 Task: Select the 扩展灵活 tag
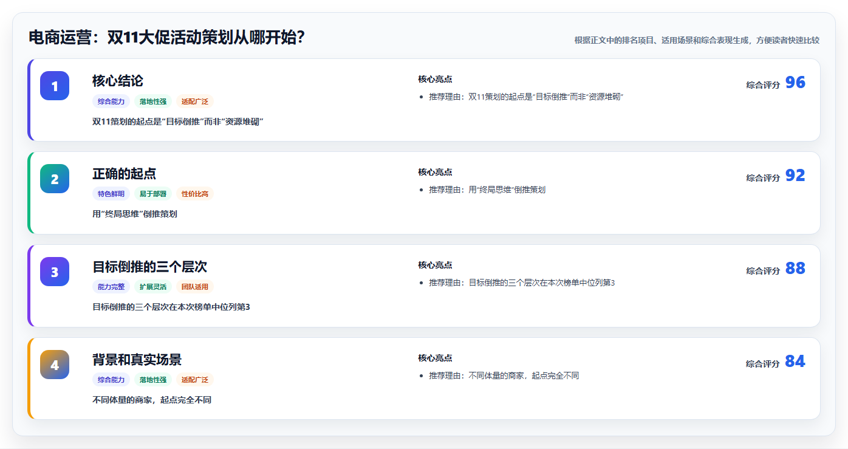153,287
